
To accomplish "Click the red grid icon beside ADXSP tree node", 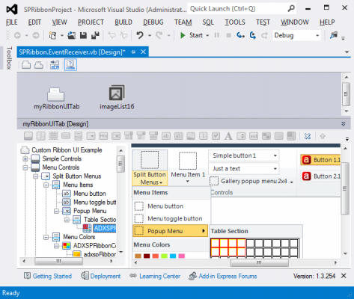I will pos(87,228).
